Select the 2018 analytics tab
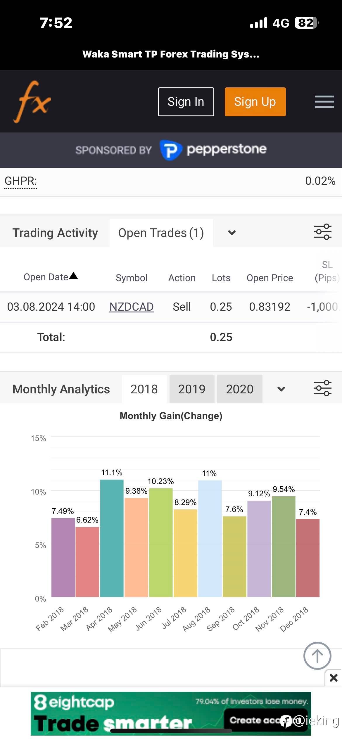342x740 pixels. [144, 389]
